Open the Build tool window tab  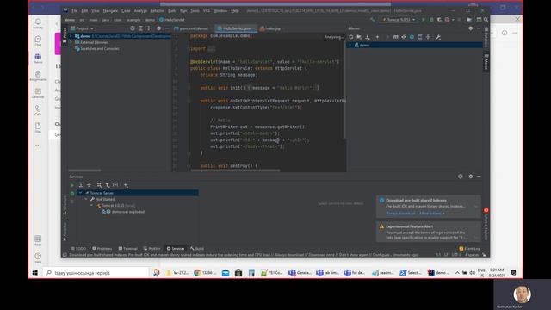[197, 249]
